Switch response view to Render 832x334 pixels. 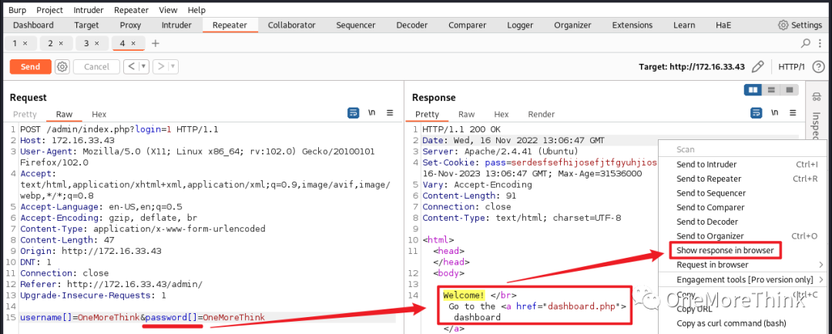(x=542, y=114)
